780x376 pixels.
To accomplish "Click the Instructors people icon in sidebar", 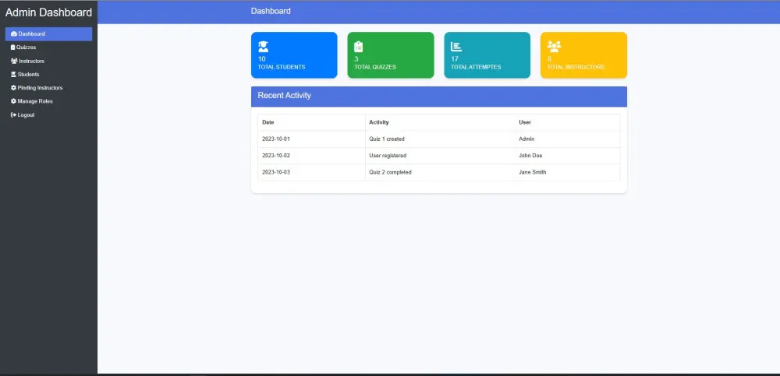I will 14,61.
